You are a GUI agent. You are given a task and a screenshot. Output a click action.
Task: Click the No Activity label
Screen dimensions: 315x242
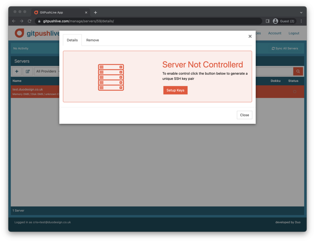(21, 48)
